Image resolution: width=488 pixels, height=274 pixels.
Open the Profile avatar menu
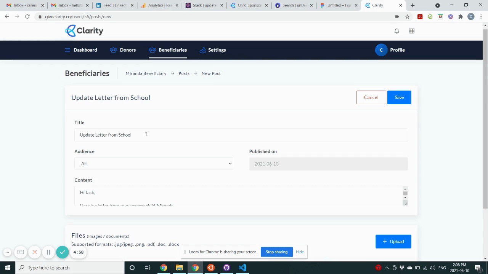381,50
